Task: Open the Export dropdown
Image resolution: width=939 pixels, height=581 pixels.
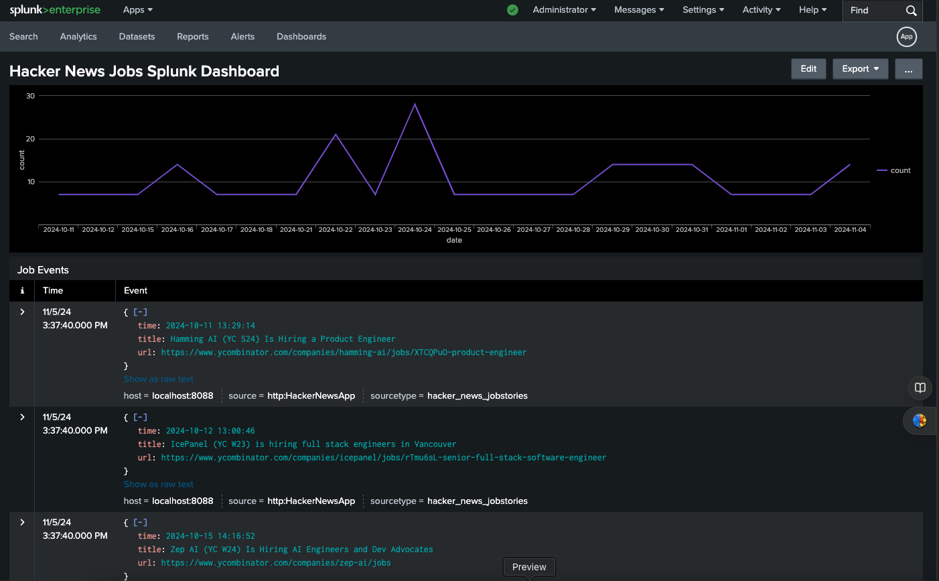Action: [x=860, y=69]
